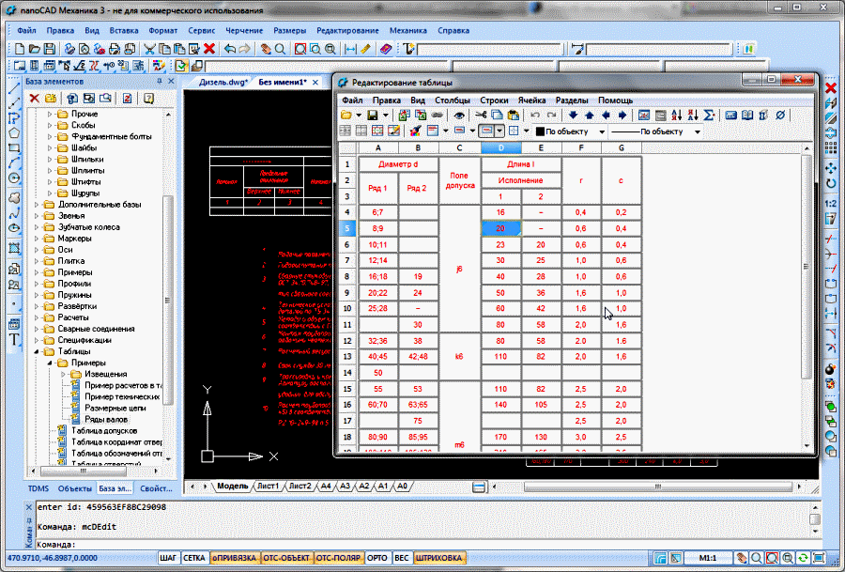Switch to the Лист1 layout tab
Viewport: 845px width, 572px height.
(x=269, y=486)
